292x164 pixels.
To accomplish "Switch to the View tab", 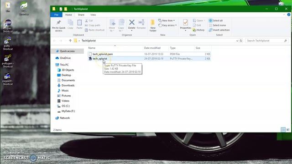I will tap(93, 15).
